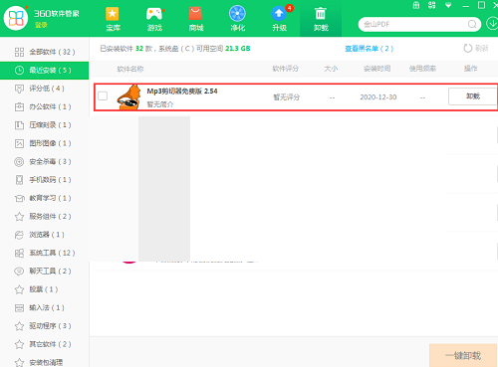This screenshot has width=498, height=367.
Task: Select 服务组件 (2) category
Action: click(x=44, y=216)
